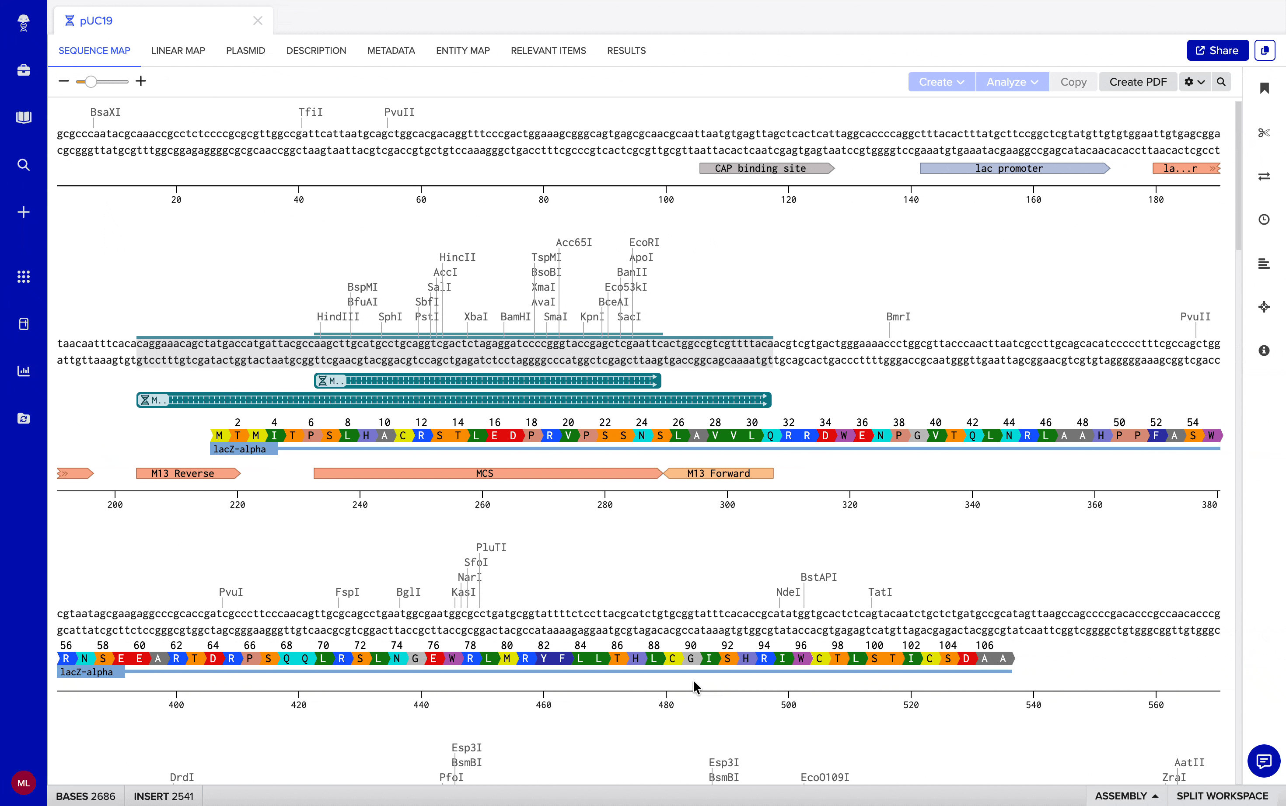Click the Create PDF button

1138,82
